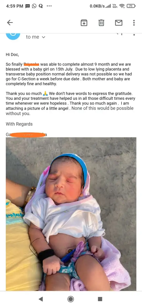Tap Android back navigation triangle
This screenshot has width=142, height=308.
point(40,299)
